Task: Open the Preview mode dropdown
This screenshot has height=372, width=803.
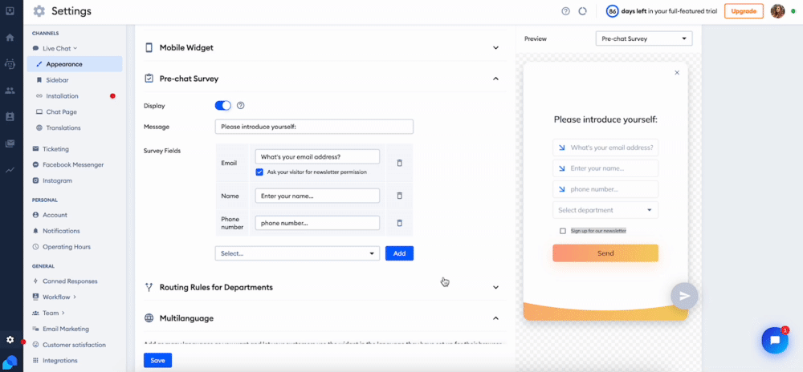Action: pos(644,38)
